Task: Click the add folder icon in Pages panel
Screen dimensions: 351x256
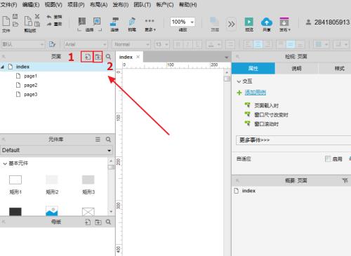Action: pyautogui.click(x=98, y=57)
